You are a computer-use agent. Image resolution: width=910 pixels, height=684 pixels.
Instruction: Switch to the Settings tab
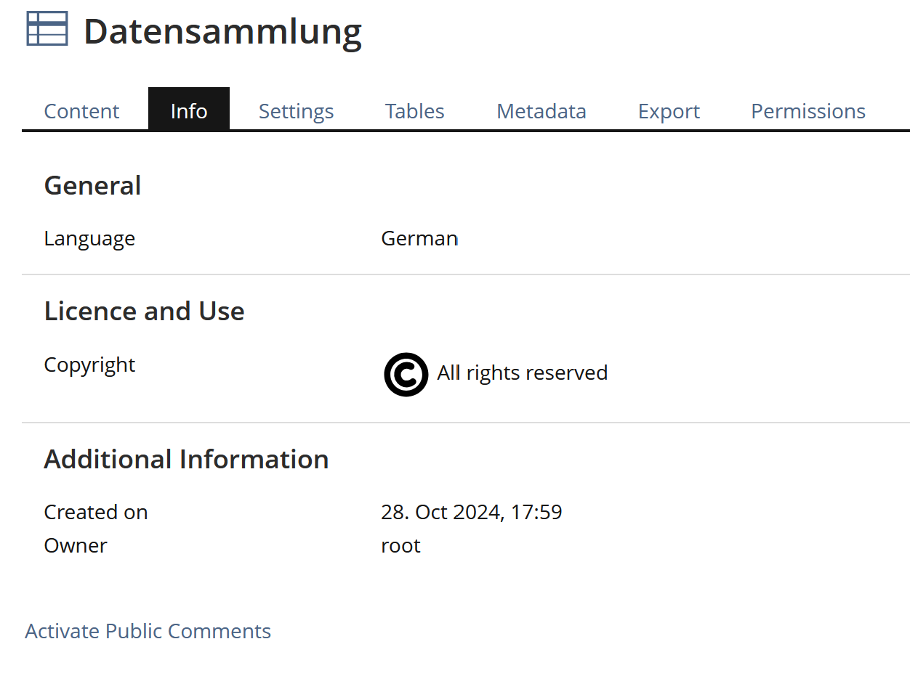pos(296,111)
